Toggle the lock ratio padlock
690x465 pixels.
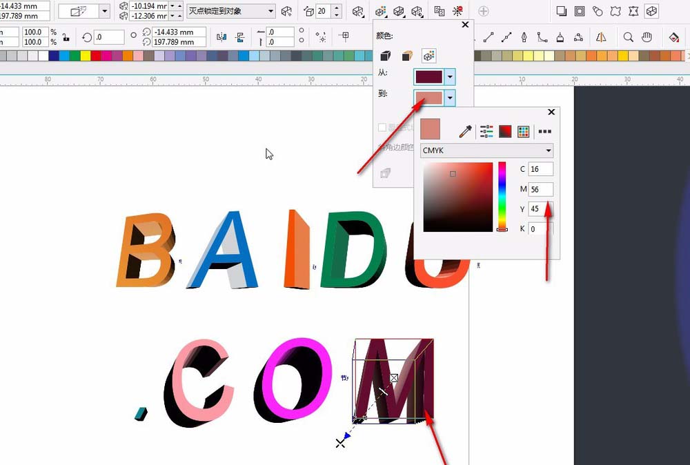(66, 37)
